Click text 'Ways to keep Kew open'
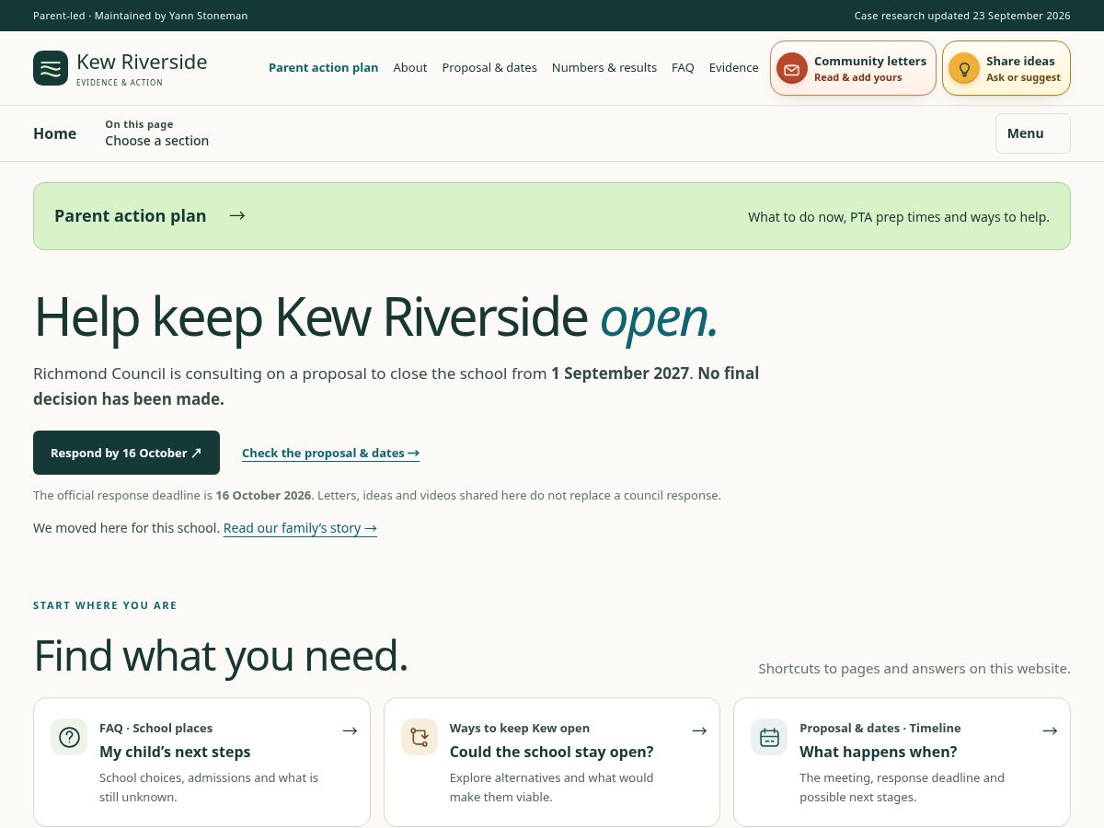1104x828 pixels. (x=520, y=728)
